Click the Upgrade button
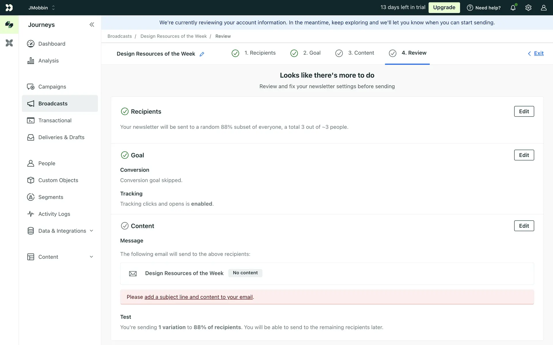This screenshot has height=345, width=553. 444,7
